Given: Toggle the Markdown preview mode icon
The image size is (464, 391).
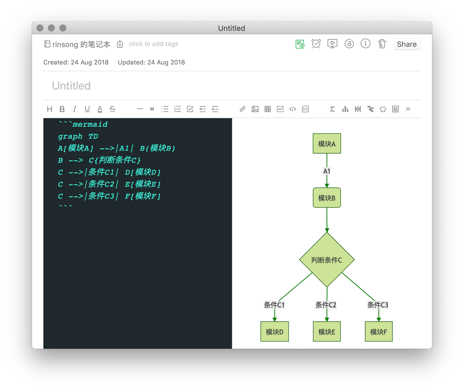Looking at the screenshot, I should (x=300, y=44).
